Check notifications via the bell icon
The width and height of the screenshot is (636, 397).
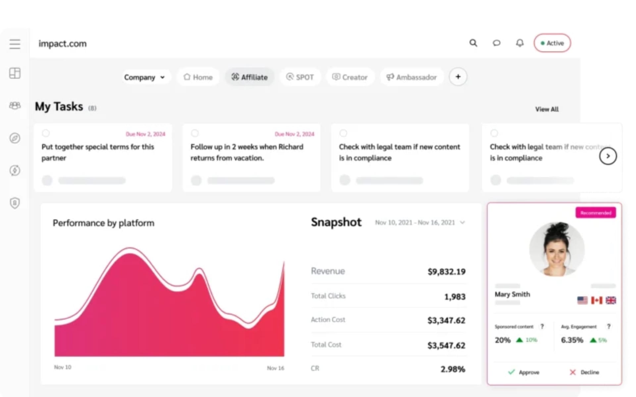click(519, 43)
